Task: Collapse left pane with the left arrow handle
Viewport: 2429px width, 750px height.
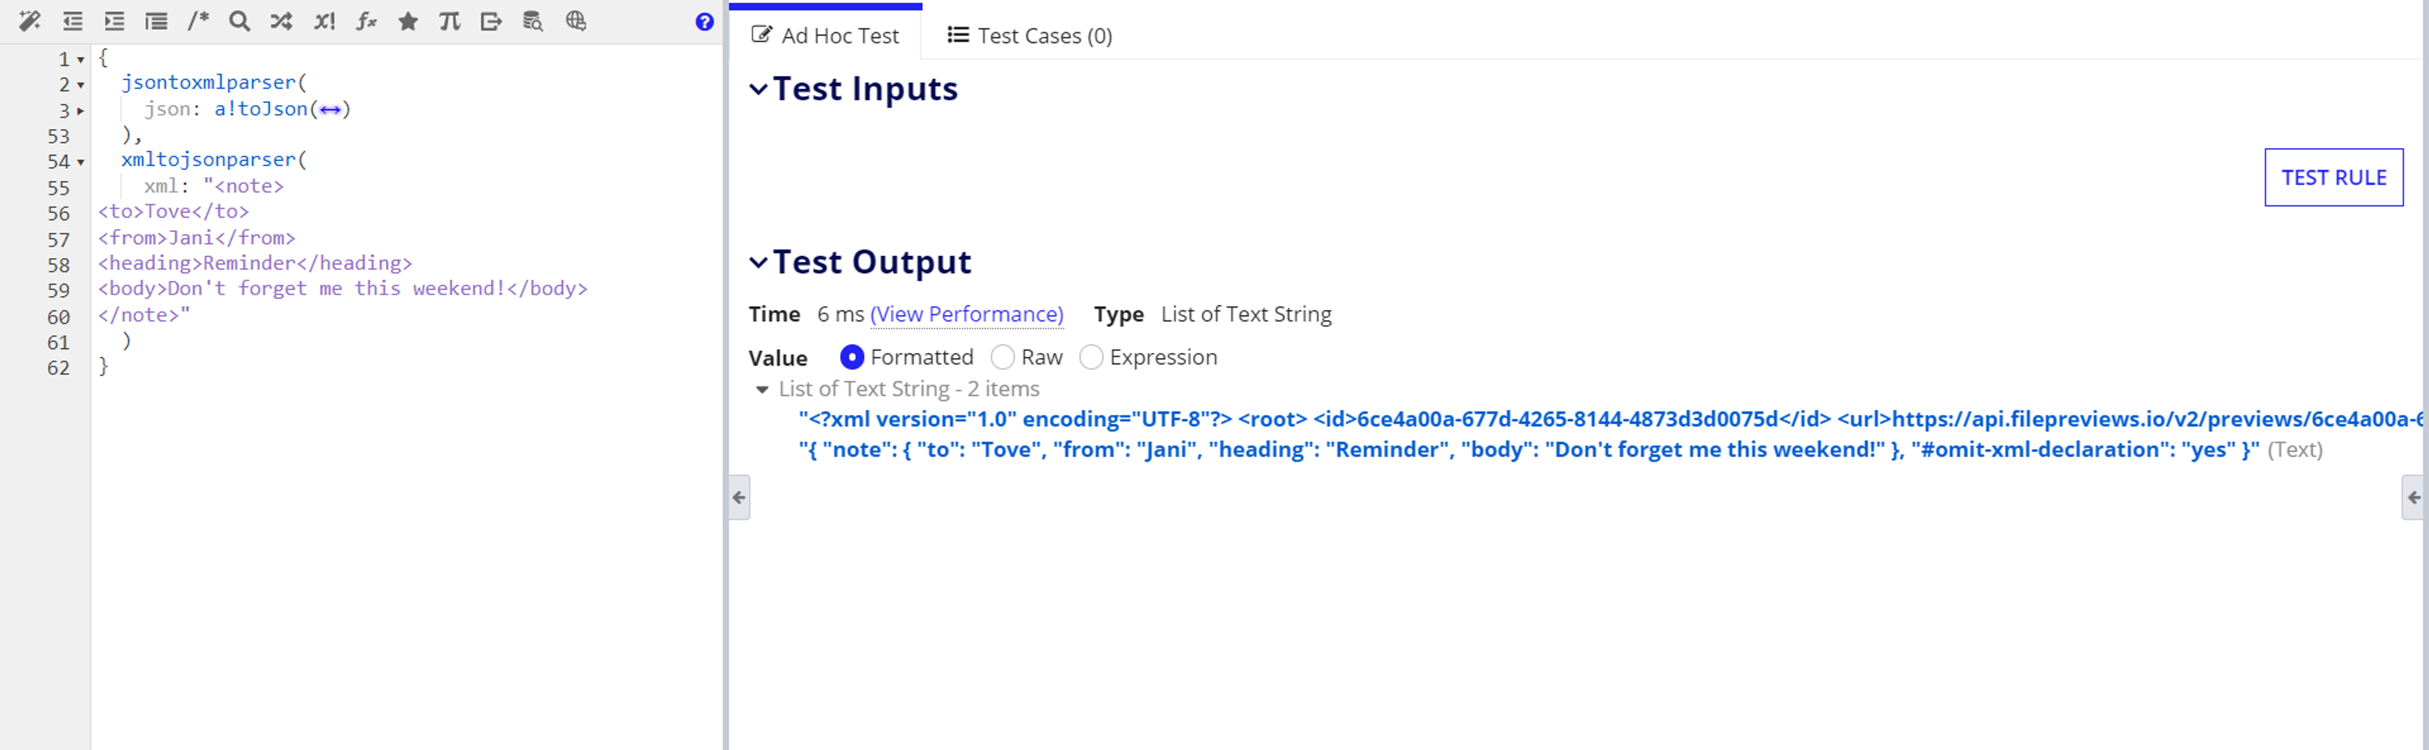Action: coord(739,498)
